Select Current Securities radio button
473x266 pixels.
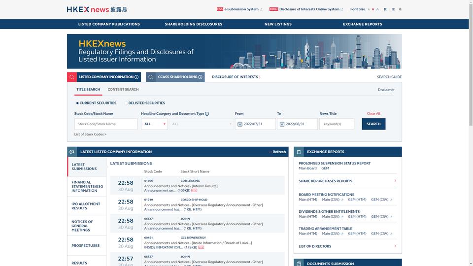[77, 103]
